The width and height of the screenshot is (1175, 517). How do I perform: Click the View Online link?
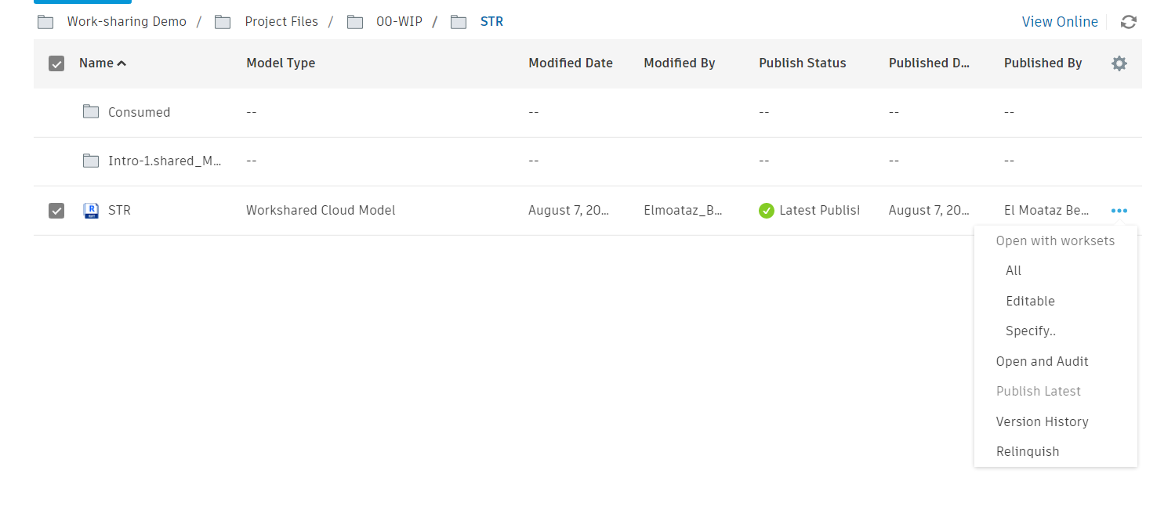(x=1060, y=22)
